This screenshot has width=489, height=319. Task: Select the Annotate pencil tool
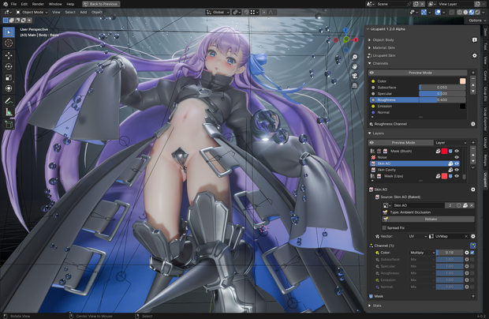tap(9, 101)
